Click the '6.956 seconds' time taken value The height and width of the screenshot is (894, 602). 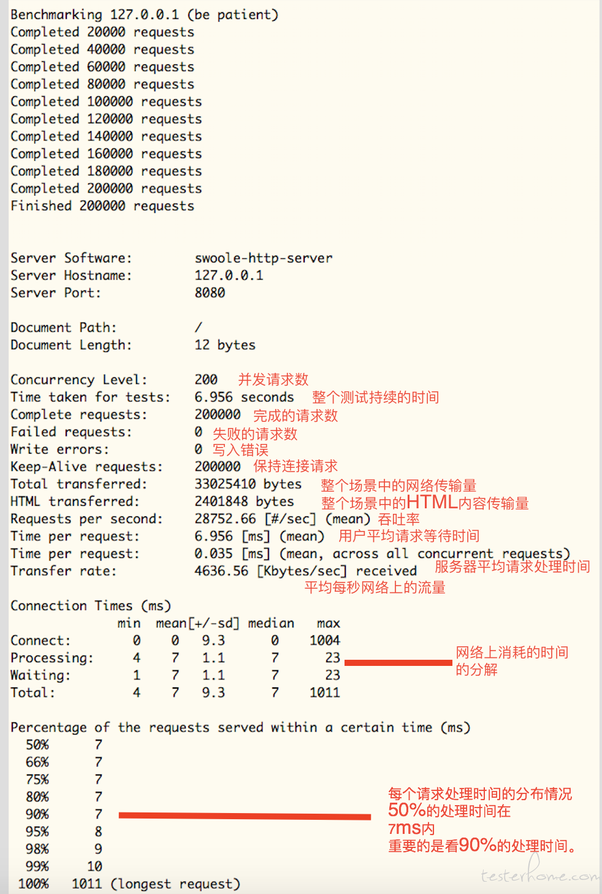pos(244,397)
